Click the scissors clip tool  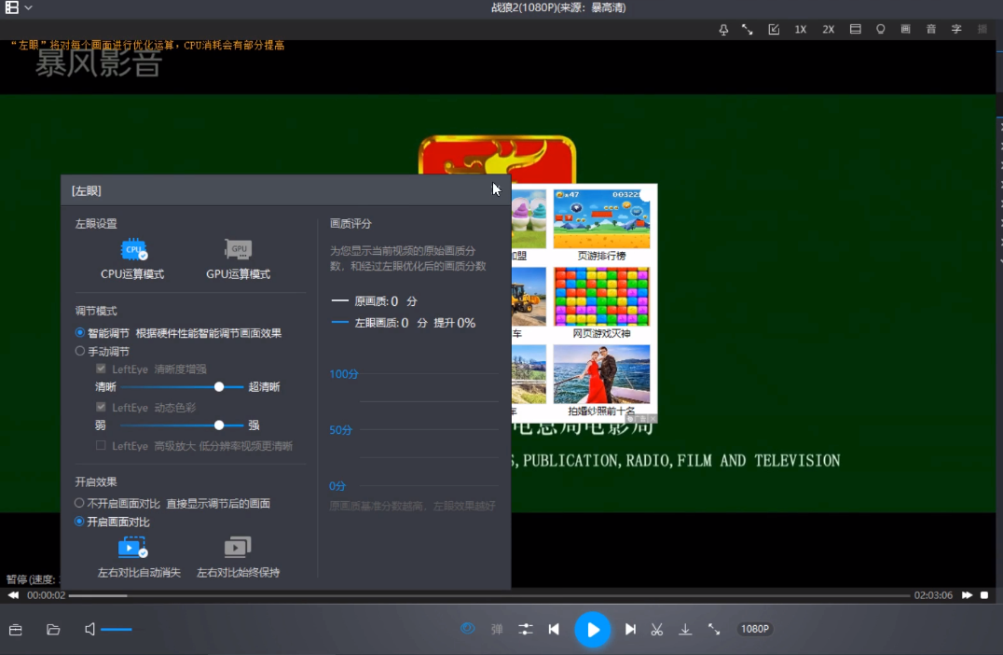(657, 629)
